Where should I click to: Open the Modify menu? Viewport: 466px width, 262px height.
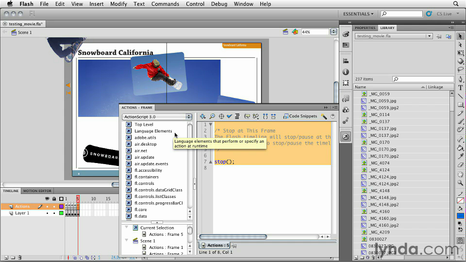click(x=118, y=4)
